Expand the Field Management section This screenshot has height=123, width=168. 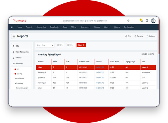22,52
